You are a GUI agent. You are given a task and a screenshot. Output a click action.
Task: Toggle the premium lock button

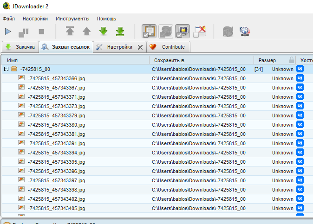click(183, 32)
